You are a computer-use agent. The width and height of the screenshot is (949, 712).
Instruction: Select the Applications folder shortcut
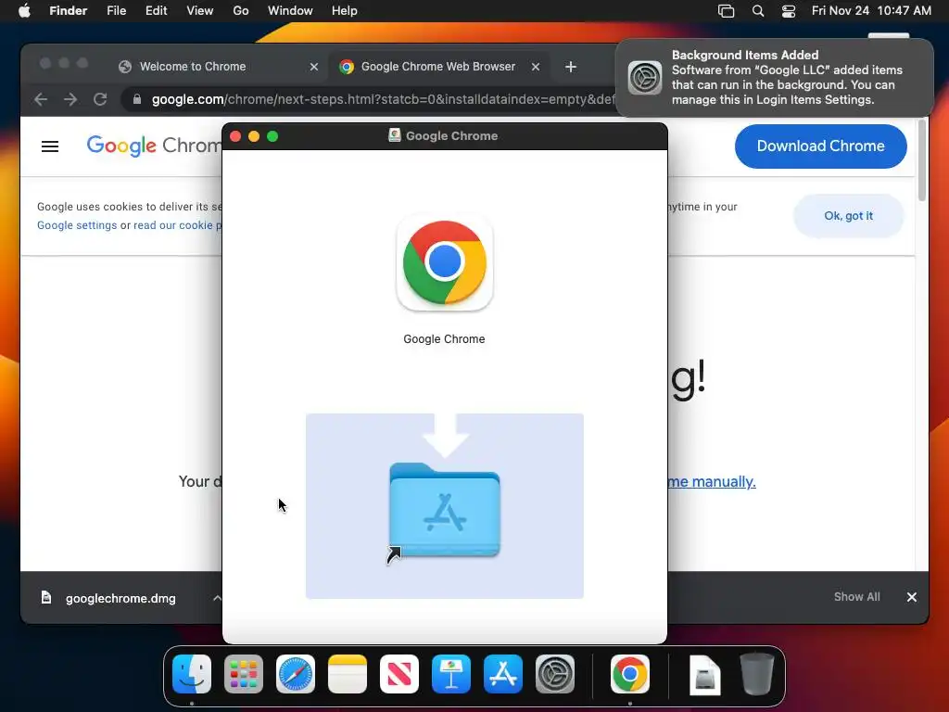tap(445, 512)
